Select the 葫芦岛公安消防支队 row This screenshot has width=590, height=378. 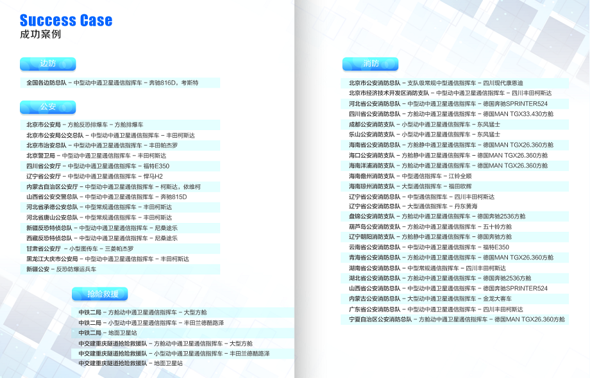tap(455, 227)
